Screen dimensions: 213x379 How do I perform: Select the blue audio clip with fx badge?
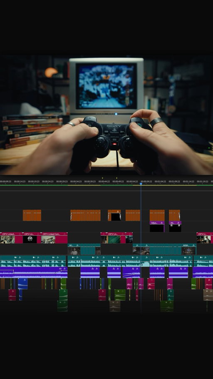(x=23, y=284)
